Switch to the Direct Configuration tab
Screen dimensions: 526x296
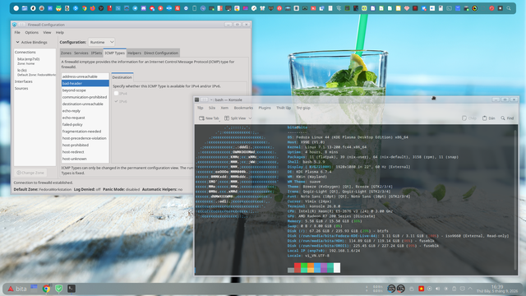pyautogui.click(x=161, y=53)
